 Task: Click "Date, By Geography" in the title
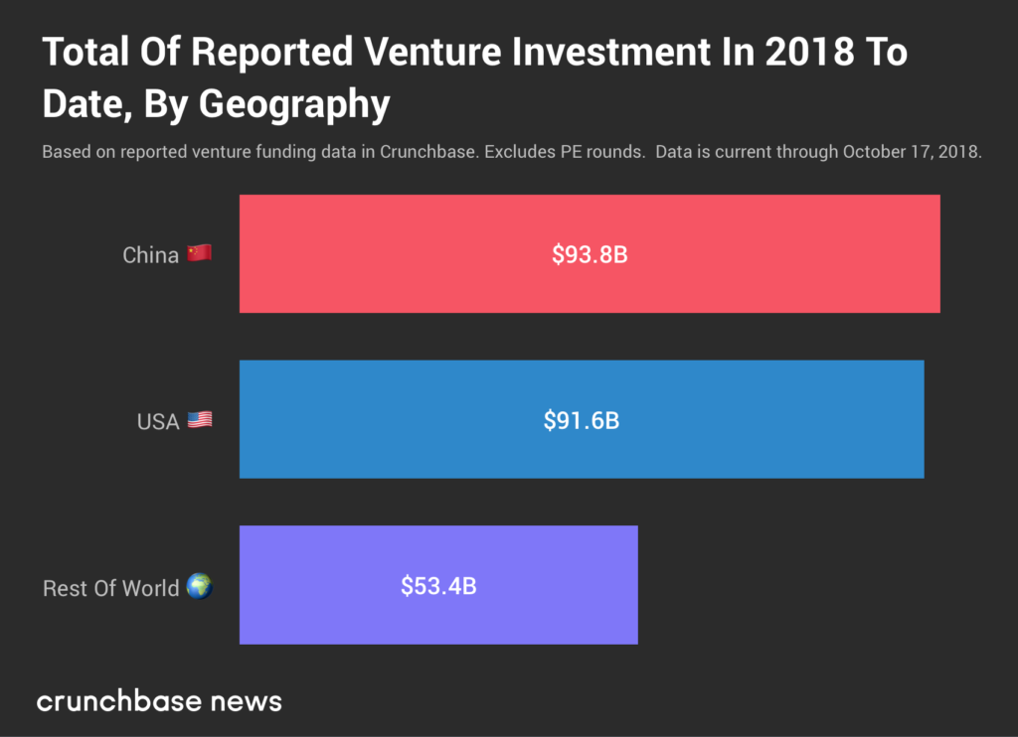click(x=216, y=103)
